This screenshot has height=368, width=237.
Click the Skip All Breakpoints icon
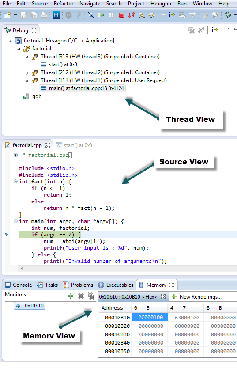pos(91,15)
